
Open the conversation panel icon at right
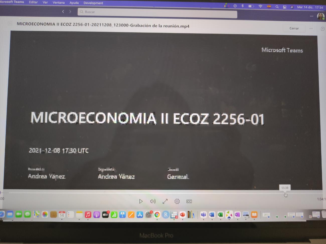click(x=323, y=29)
